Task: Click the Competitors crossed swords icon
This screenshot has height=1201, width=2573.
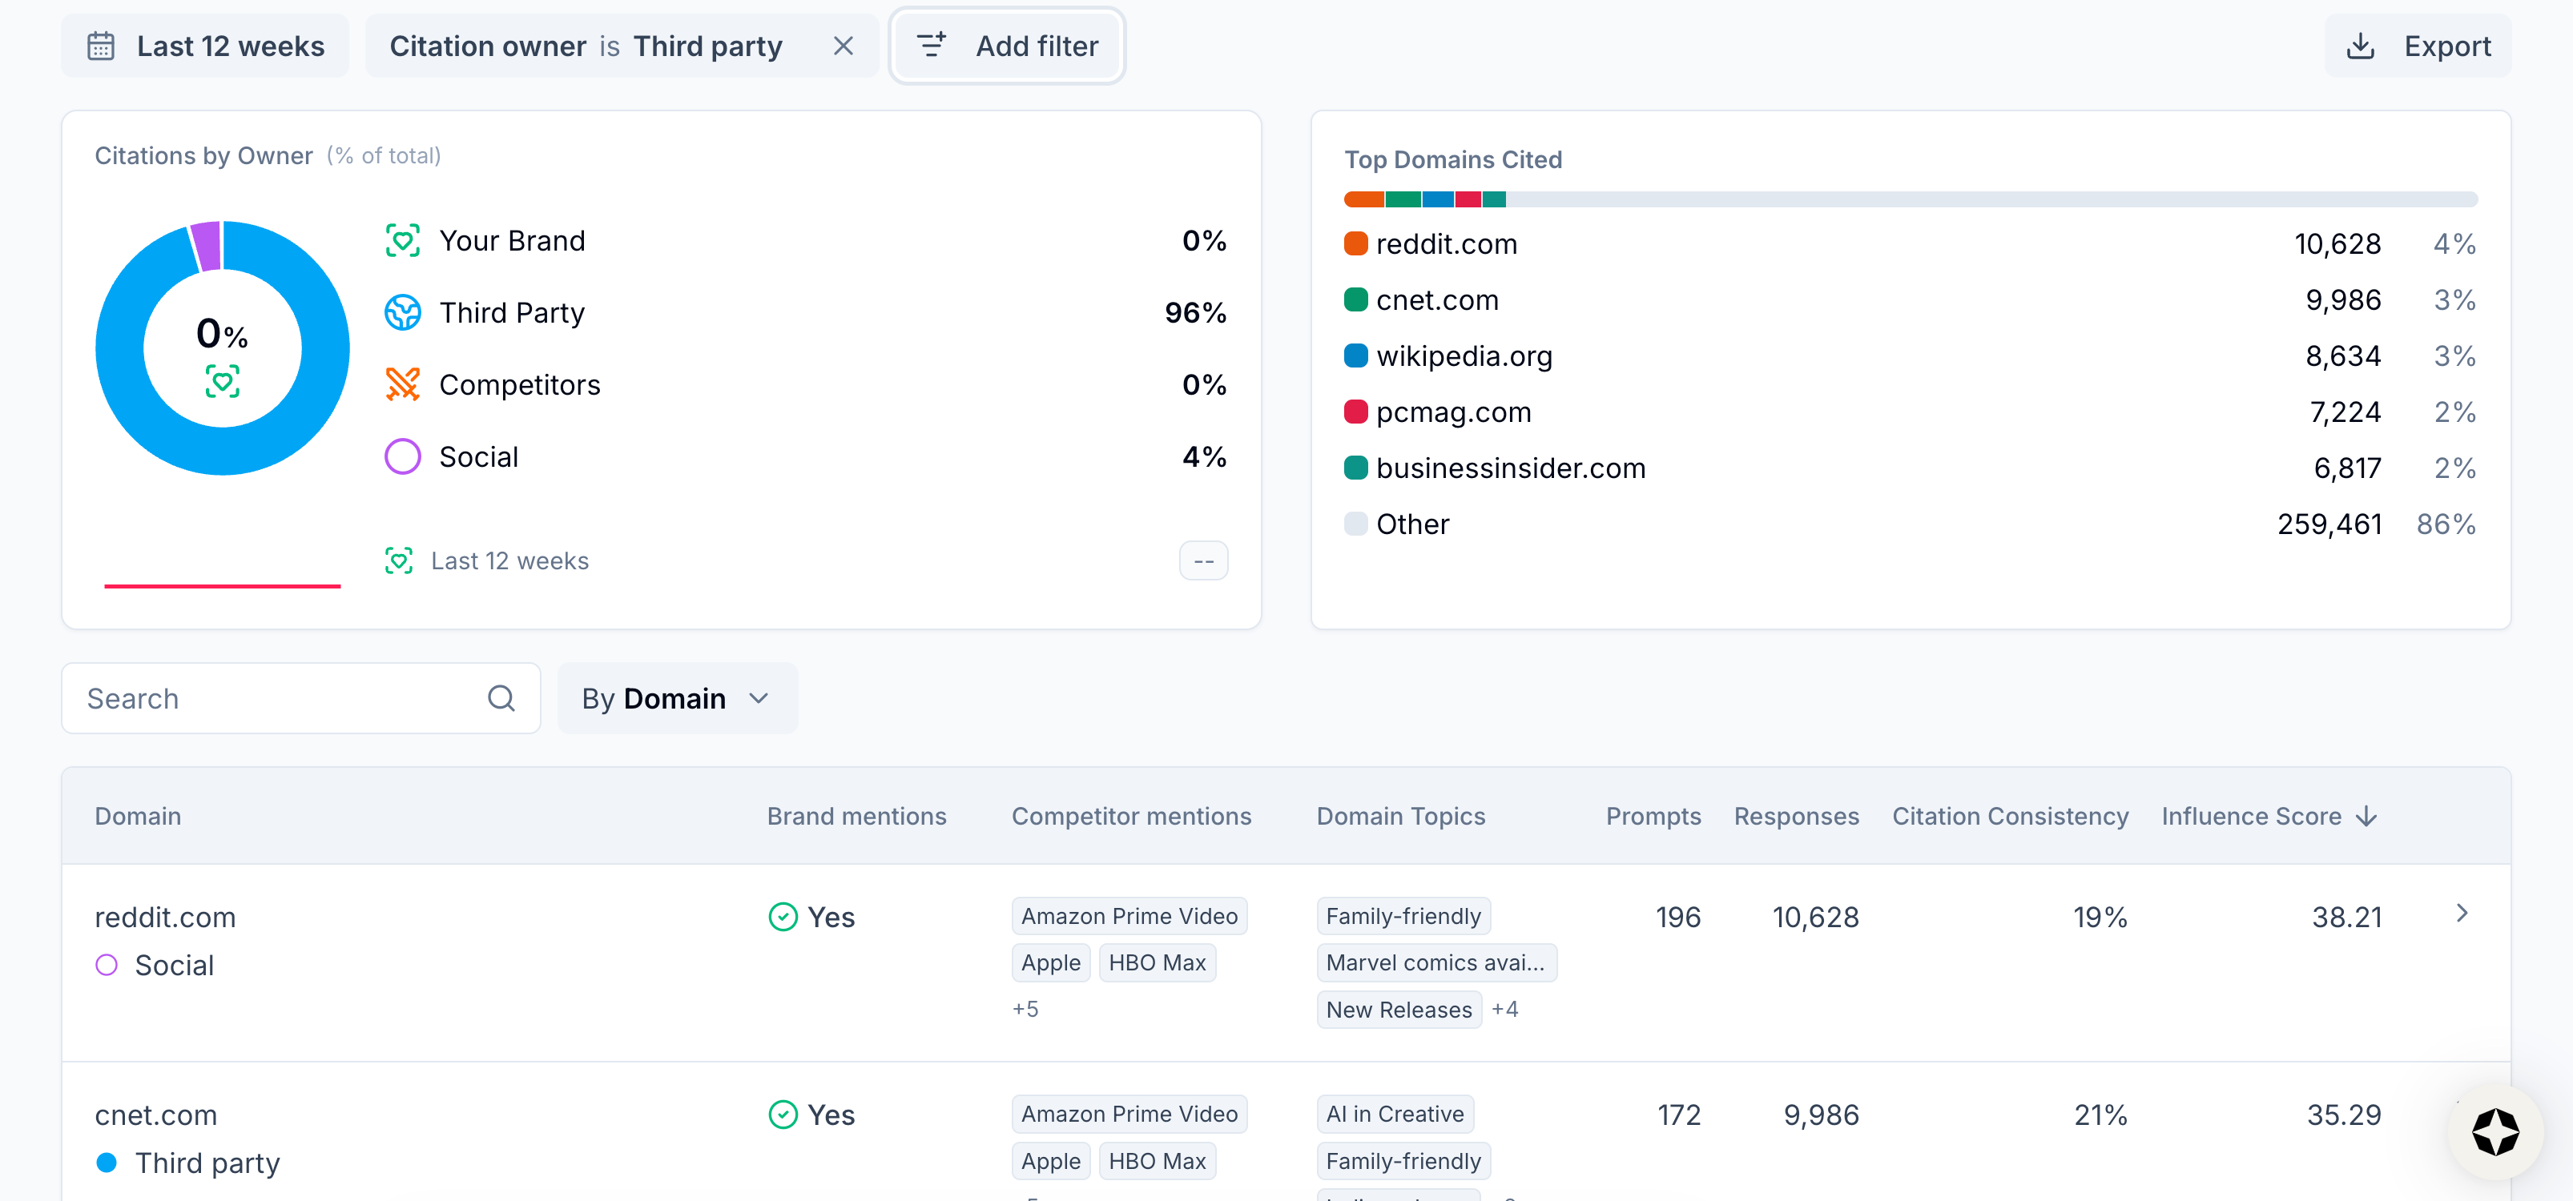Action: (x=402, y=384)
